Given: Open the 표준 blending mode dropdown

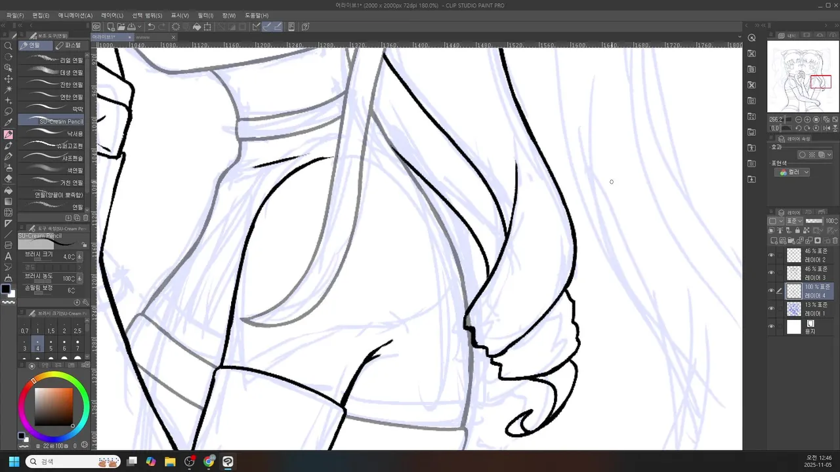Looking at the screenshot, I should (795, 222).
